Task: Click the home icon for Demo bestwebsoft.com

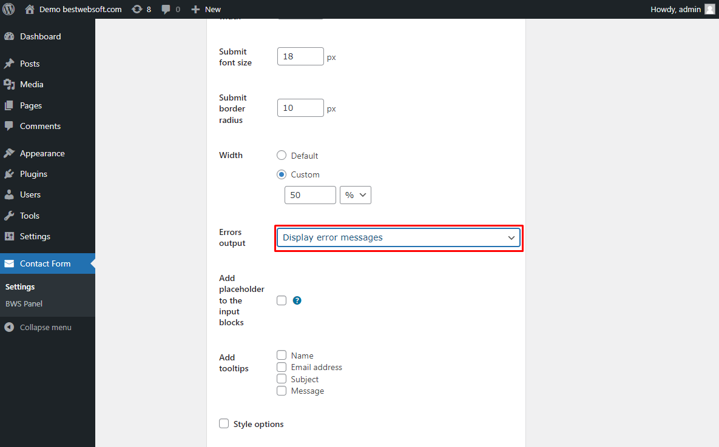Action: (x=30, y=9)
